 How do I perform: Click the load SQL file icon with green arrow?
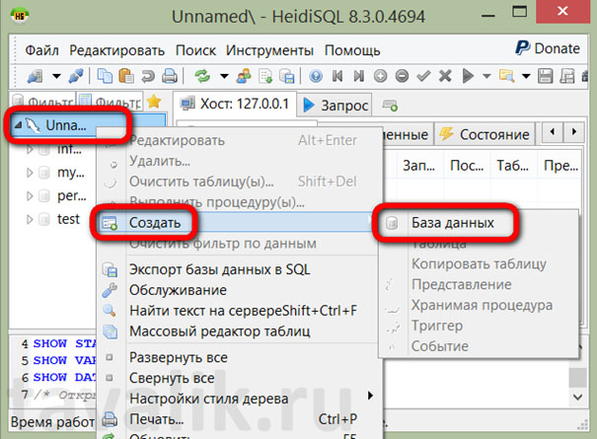265,76
